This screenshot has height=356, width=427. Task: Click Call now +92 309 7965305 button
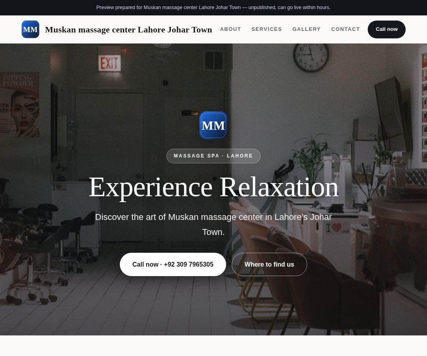click(x=173, y=264)
